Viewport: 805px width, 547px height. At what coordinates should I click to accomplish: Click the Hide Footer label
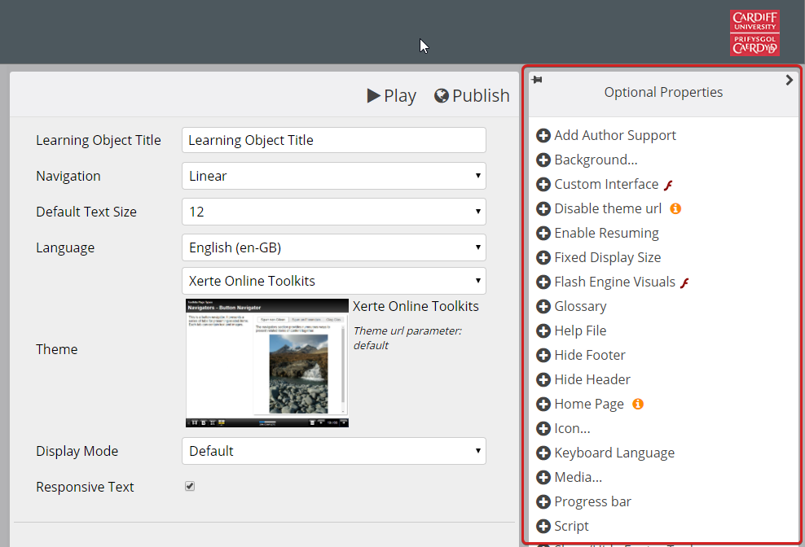click(590, 355)
